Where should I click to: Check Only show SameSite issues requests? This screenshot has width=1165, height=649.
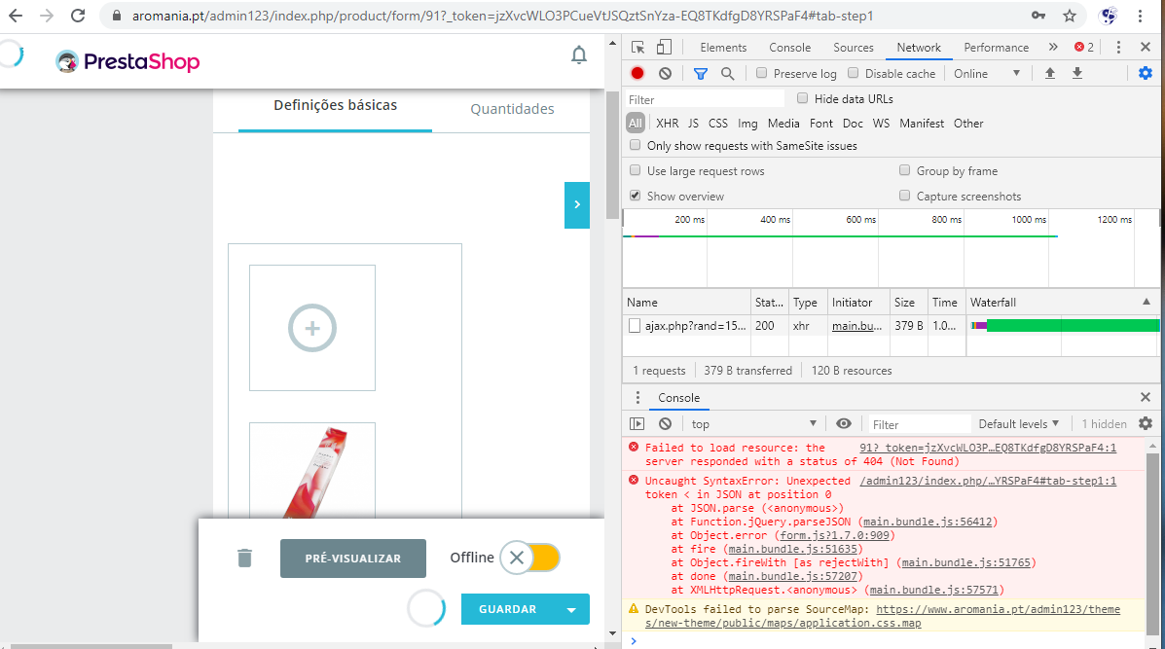pos(636,145)
